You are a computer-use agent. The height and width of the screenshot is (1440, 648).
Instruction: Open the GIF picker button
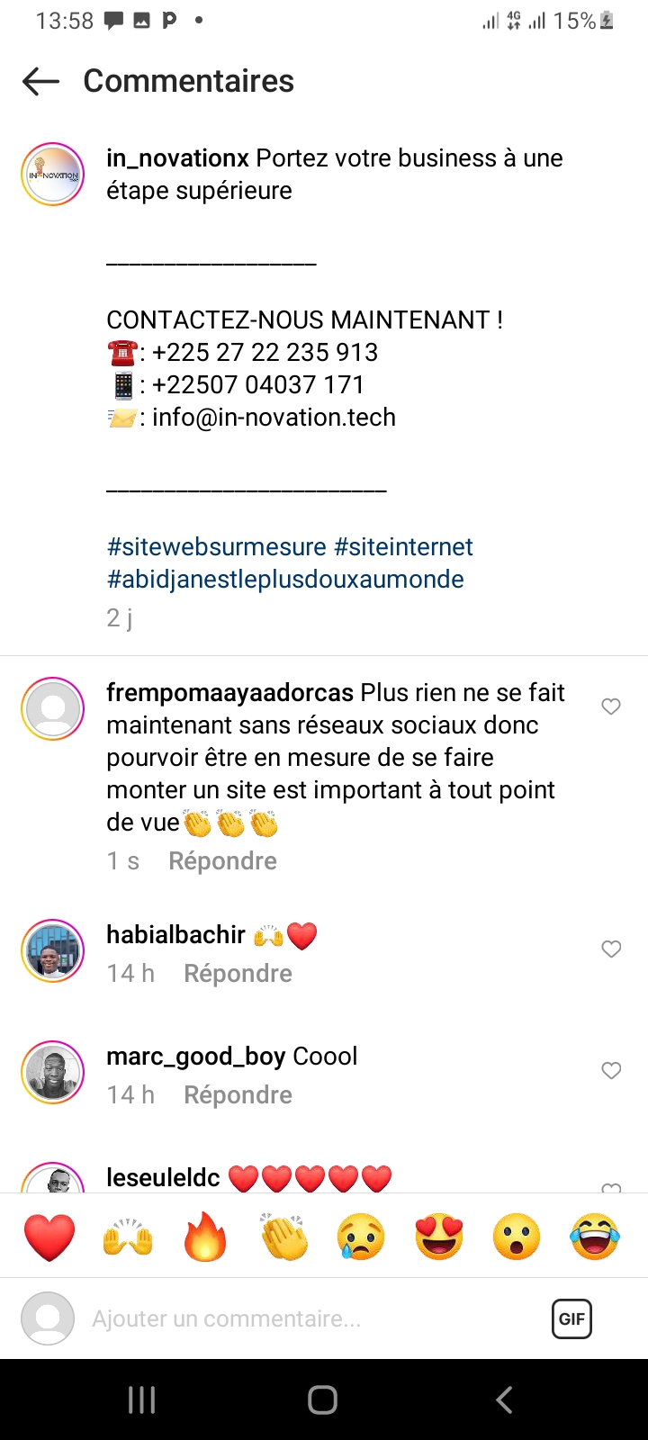(x=571, y=1318)
